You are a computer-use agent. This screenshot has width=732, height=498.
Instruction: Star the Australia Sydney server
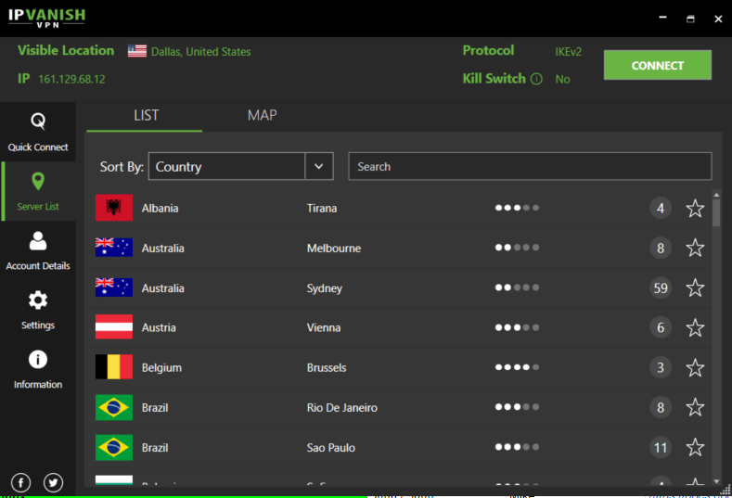tap(695, 288)
